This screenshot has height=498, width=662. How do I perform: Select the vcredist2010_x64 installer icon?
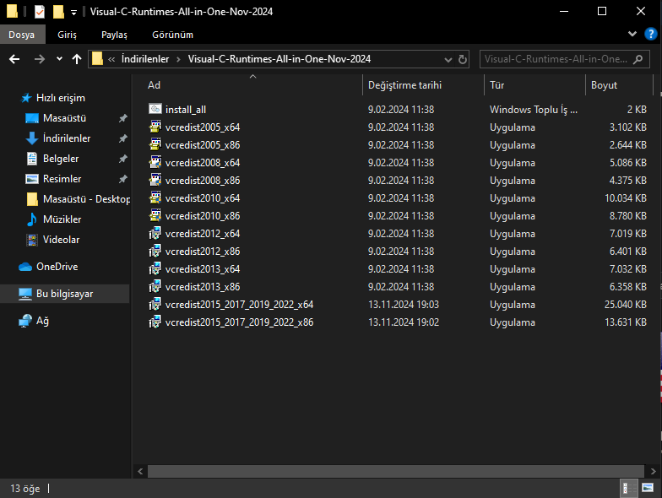click(155, 198)
